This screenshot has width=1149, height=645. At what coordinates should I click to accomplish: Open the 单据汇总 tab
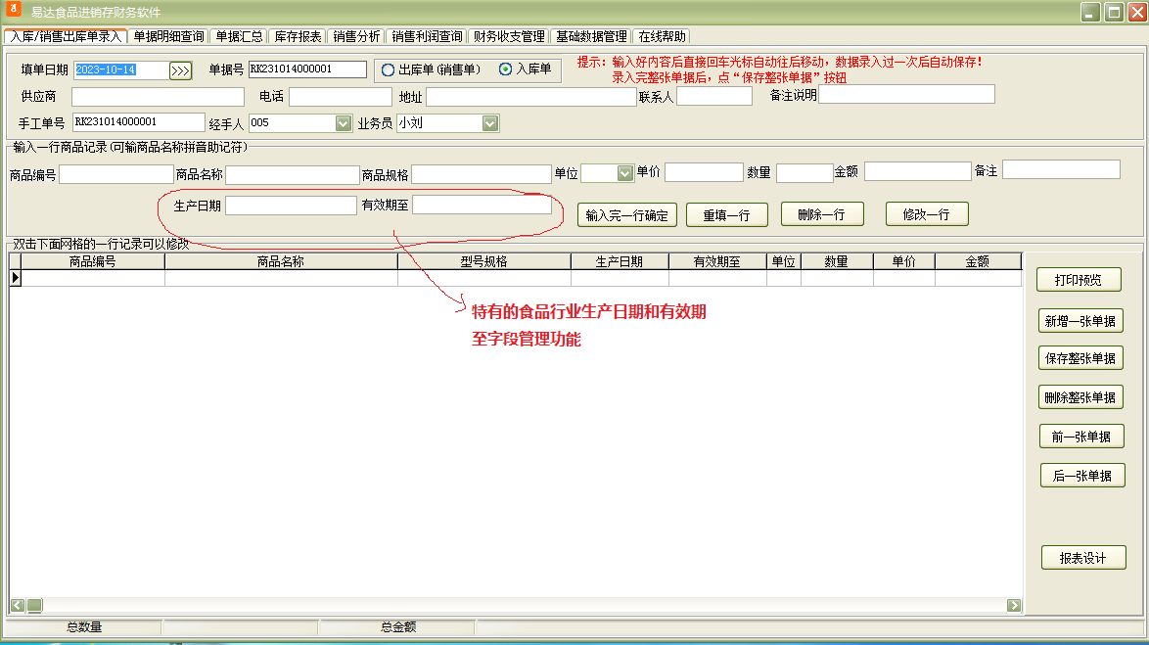tap(239, 36)
